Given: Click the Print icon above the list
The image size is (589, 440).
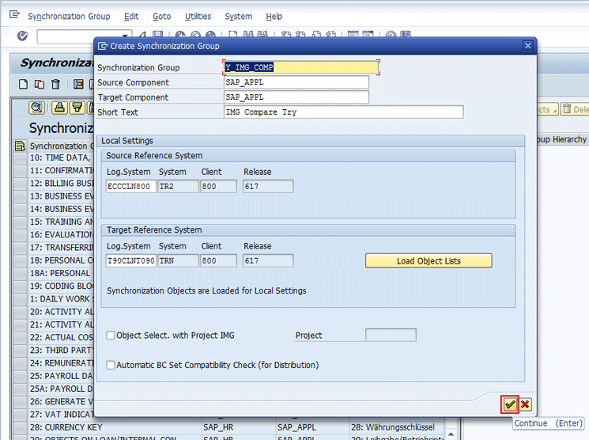Looking at the screenshot, I should 59,108.
